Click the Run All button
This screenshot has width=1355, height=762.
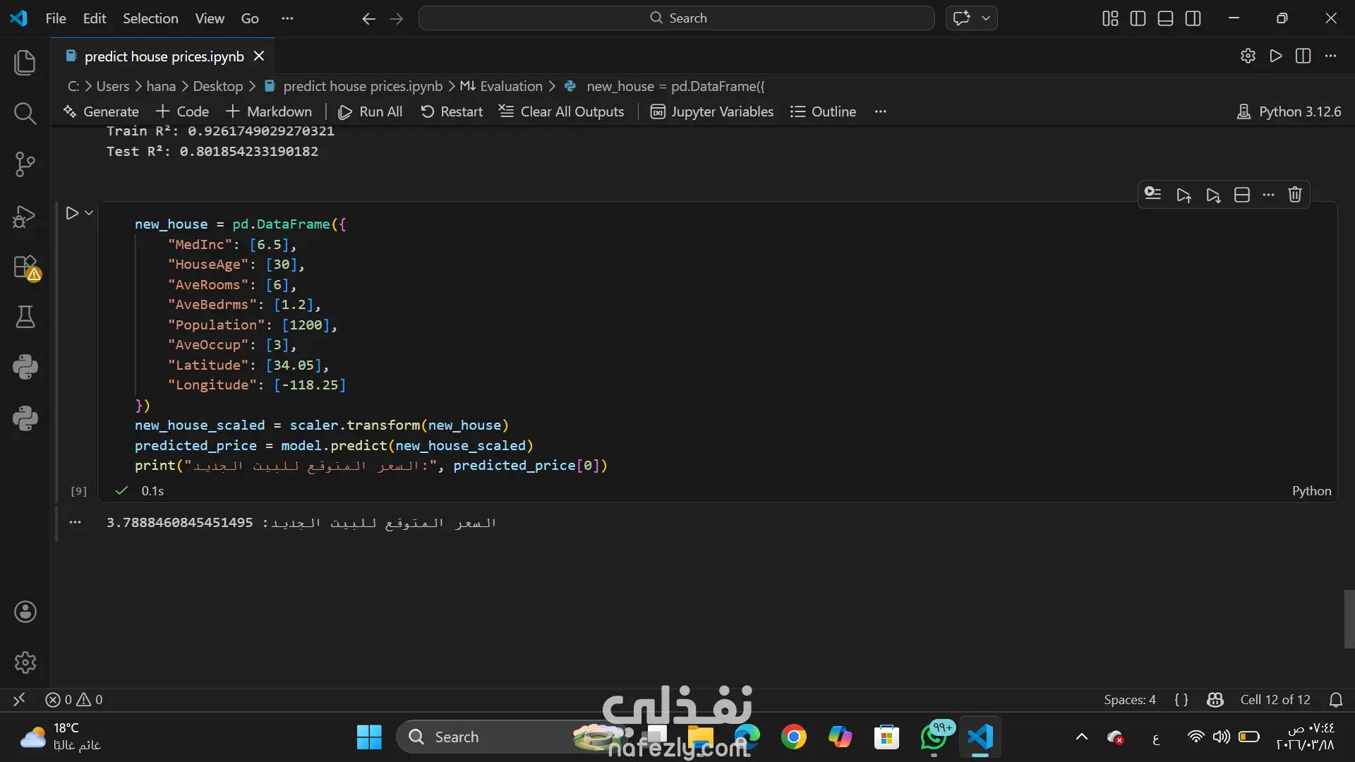(x=371, y=111)
